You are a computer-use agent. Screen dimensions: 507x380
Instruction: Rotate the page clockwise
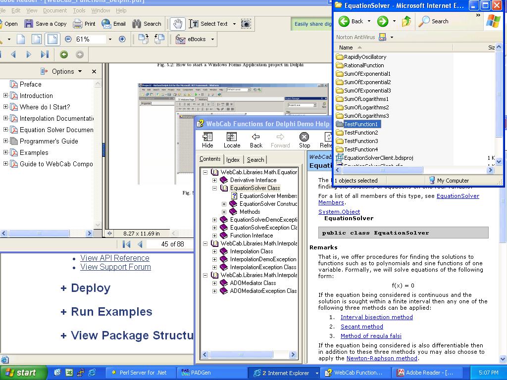(x=143, y=39)
